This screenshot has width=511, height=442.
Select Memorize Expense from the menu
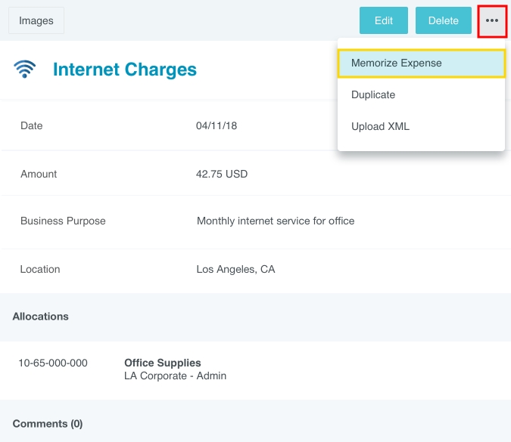tap(421, 63)
